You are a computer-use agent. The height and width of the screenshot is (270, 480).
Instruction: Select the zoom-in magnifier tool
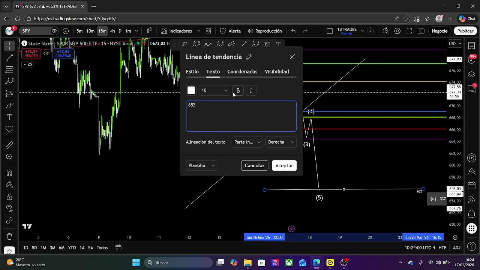pos(9,157)
